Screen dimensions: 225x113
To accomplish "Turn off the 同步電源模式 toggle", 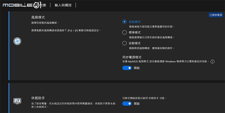I will point(127,68).
